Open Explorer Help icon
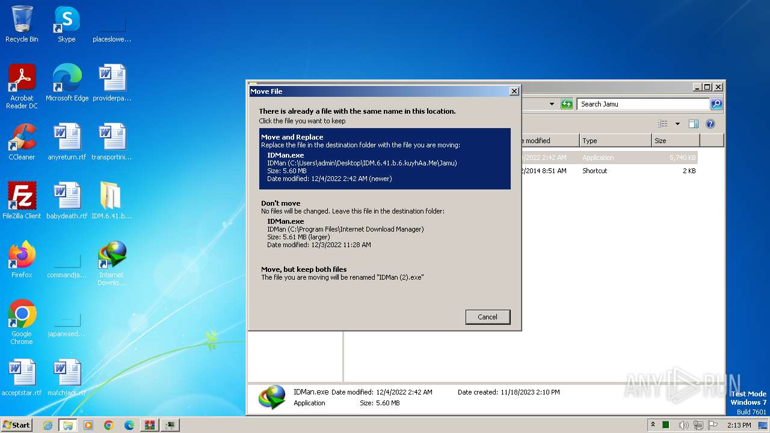 pos(710,124)
